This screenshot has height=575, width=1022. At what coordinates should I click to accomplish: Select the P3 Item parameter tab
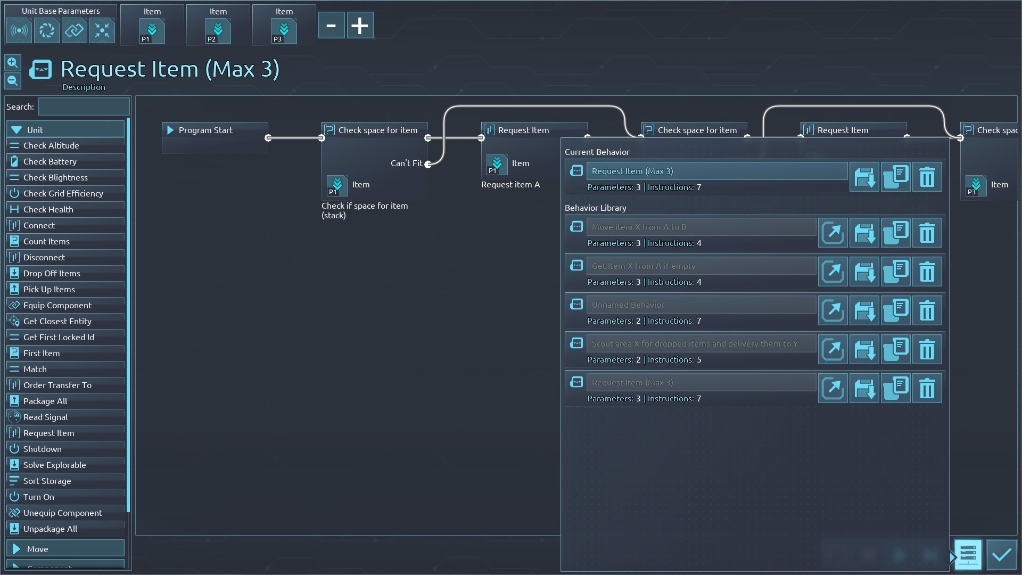284,31
